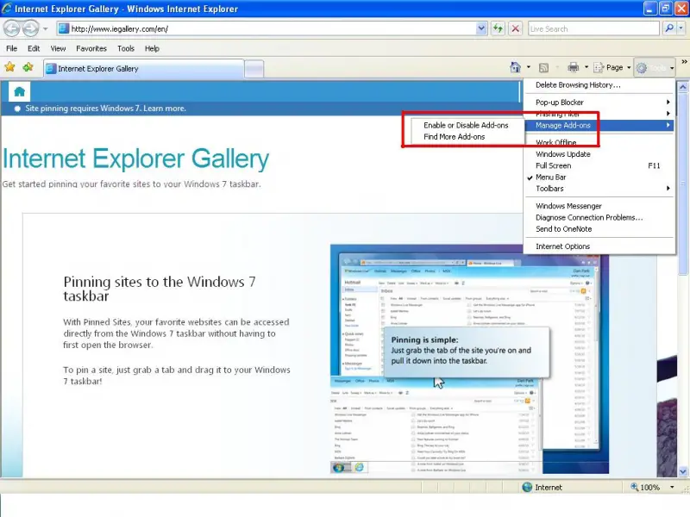
Task: Click the Tools gear toolbar button
Action: pos(655,68)
